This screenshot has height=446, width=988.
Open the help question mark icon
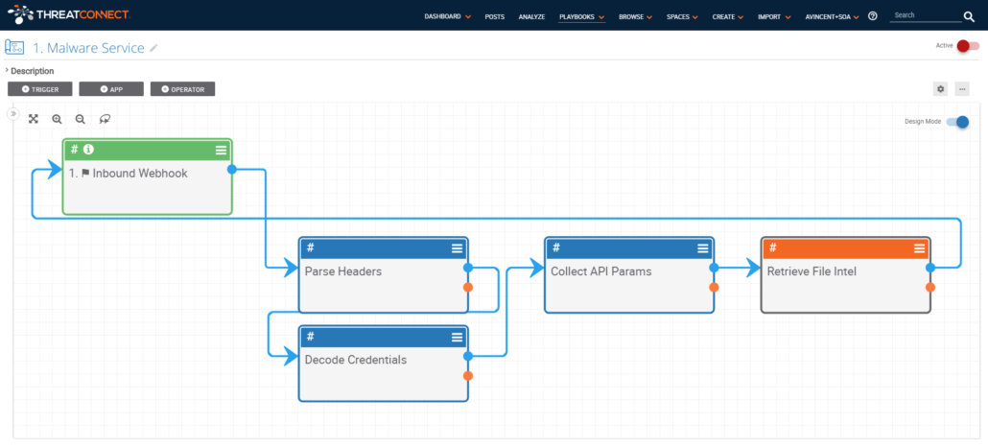[x=873, y=16]
